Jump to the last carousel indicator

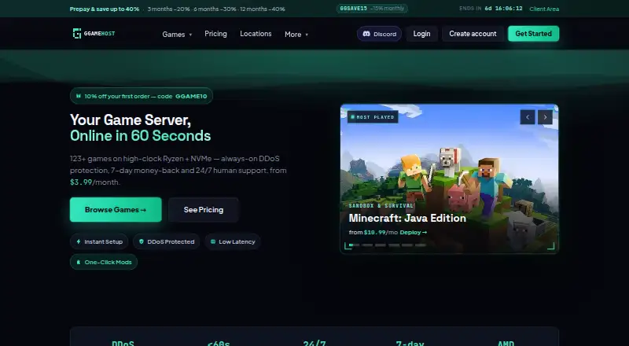point(421,245)
